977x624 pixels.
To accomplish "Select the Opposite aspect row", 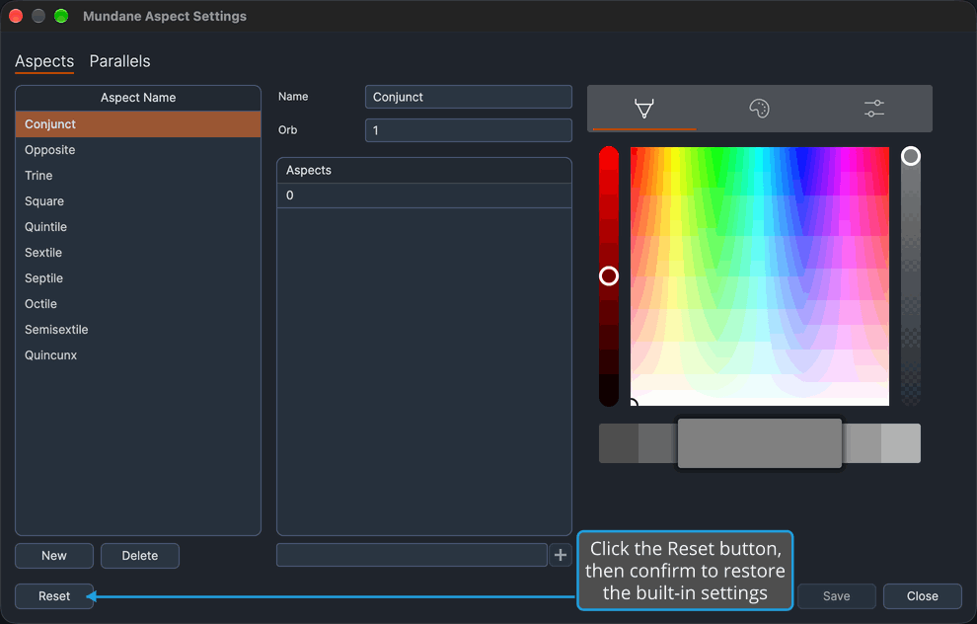I will pyautogui.click(x=138, y=150).
